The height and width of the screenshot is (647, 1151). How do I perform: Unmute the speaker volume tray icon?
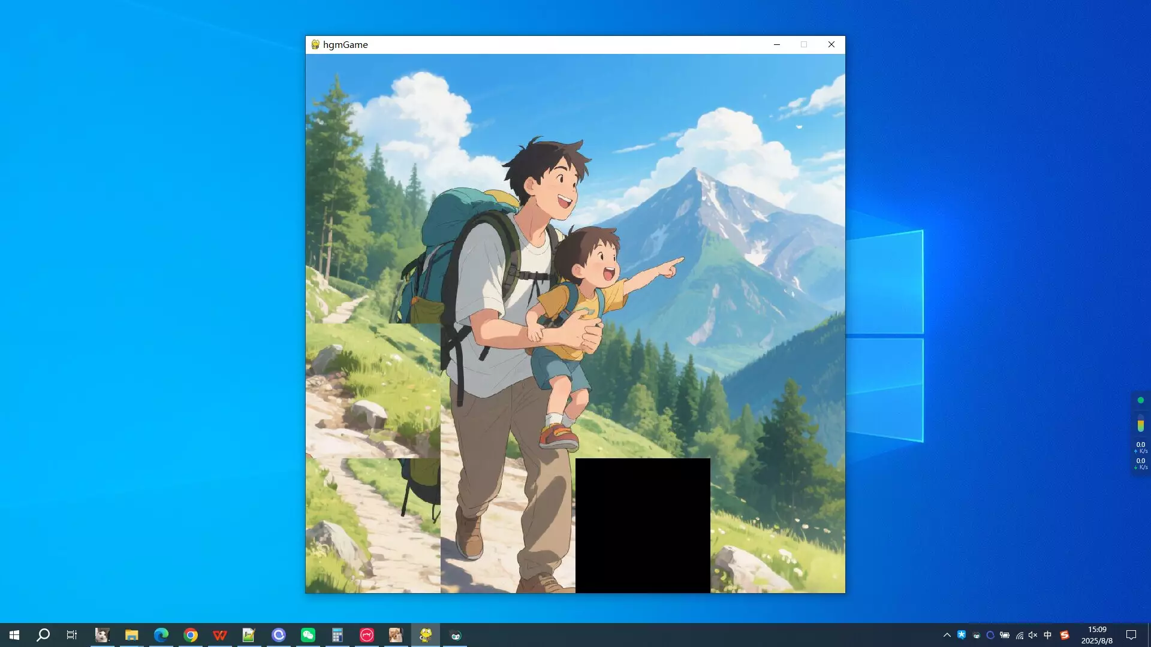(1033, 635)
